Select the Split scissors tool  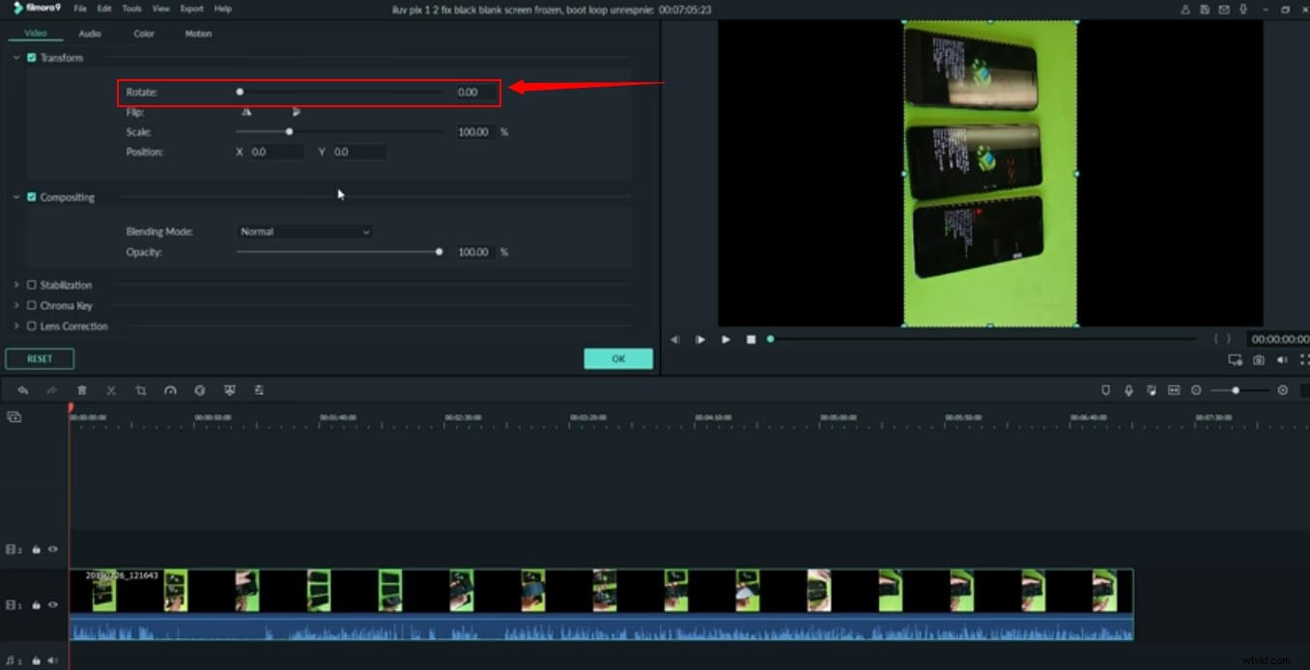(x=111, y=390)
